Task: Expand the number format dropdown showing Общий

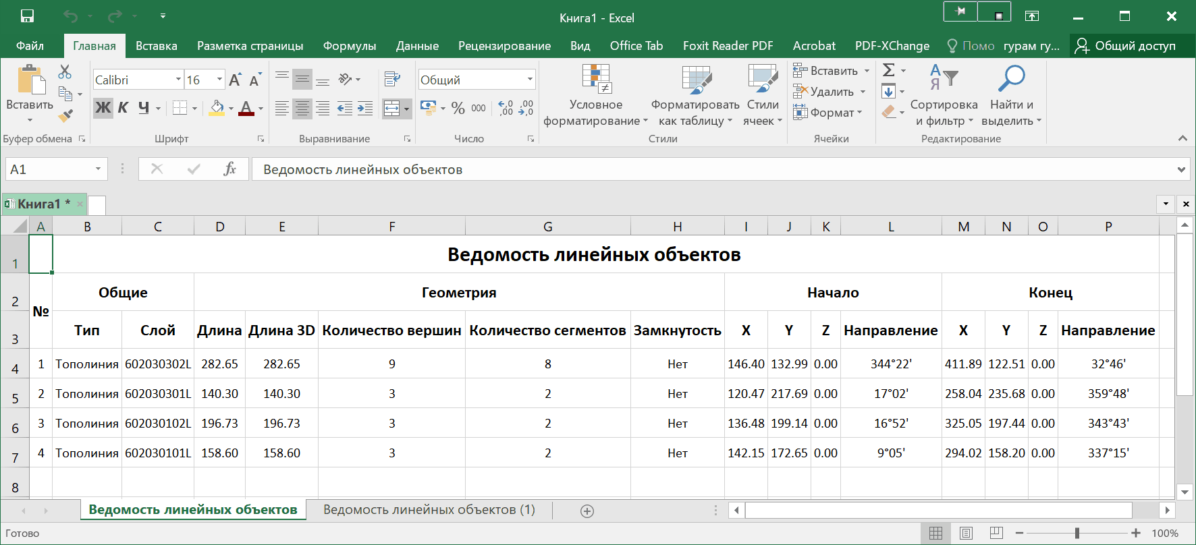Action: 530,80
